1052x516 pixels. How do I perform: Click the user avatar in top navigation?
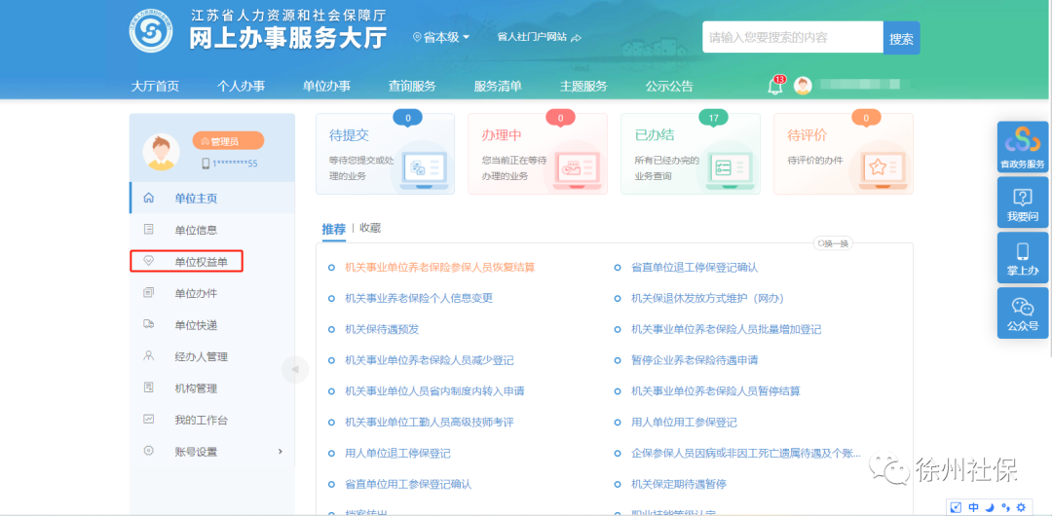pos(803,86)
